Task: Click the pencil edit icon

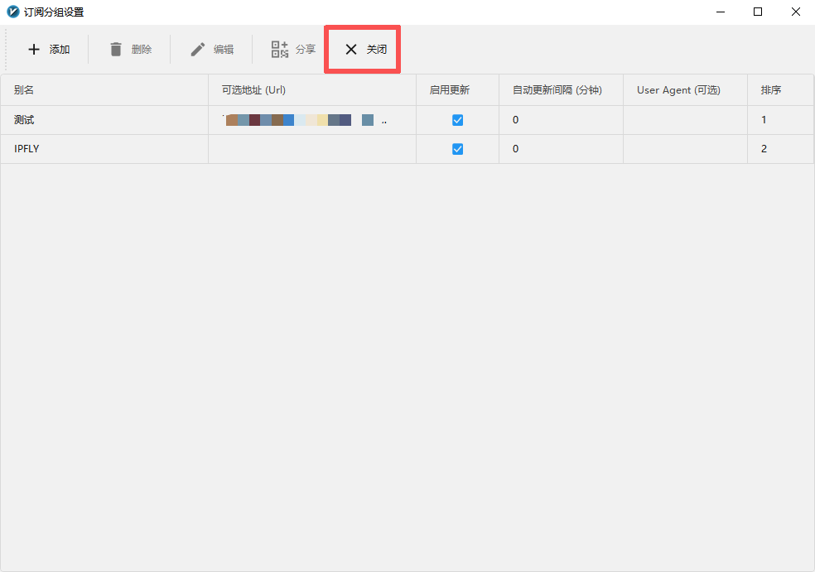Action: [198, 50]
